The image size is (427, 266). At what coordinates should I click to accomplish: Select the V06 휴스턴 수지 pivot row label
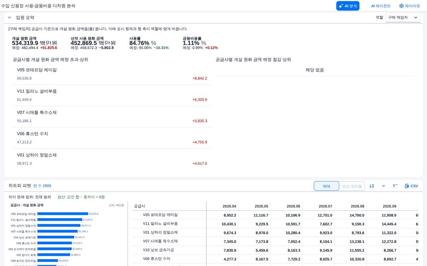click(156, 259)
